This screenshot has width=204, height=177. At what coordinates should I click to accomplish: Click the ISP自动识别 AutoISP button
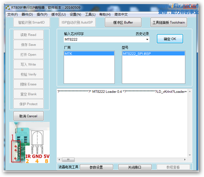(77, 22)
